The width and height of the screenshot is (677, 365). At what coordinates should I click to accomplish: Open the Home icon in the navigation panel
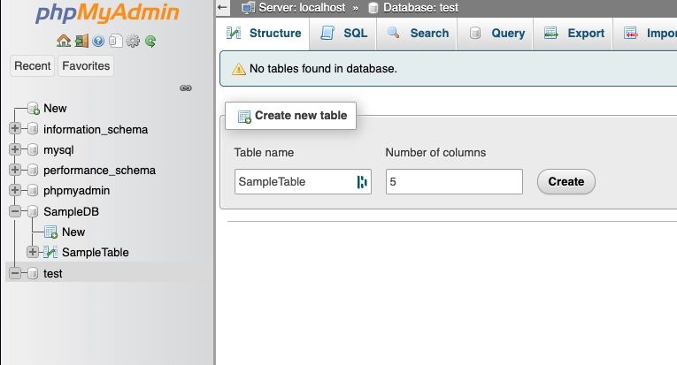pos(64,41)
